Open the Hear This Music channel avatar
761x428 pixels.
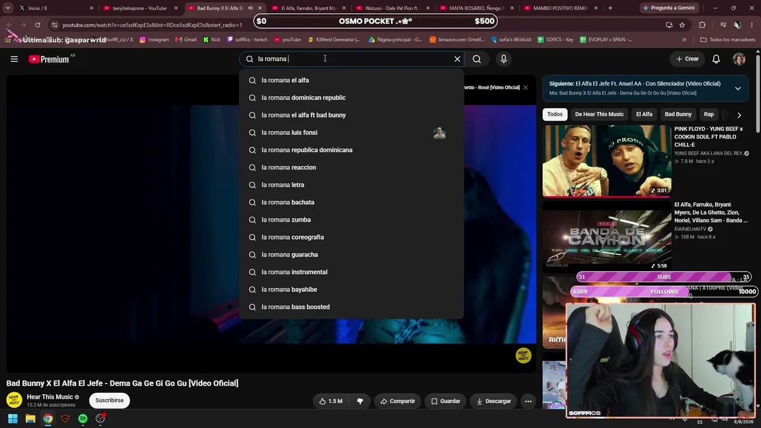click(x=14, y=400)
